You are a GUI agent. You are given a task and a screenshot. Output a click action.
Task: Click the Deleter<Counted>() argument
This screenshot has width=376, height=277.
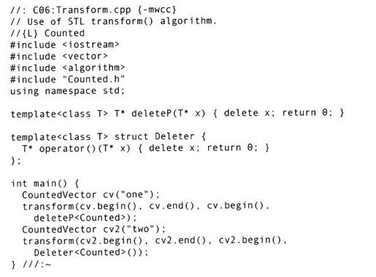tap(88, 252)
